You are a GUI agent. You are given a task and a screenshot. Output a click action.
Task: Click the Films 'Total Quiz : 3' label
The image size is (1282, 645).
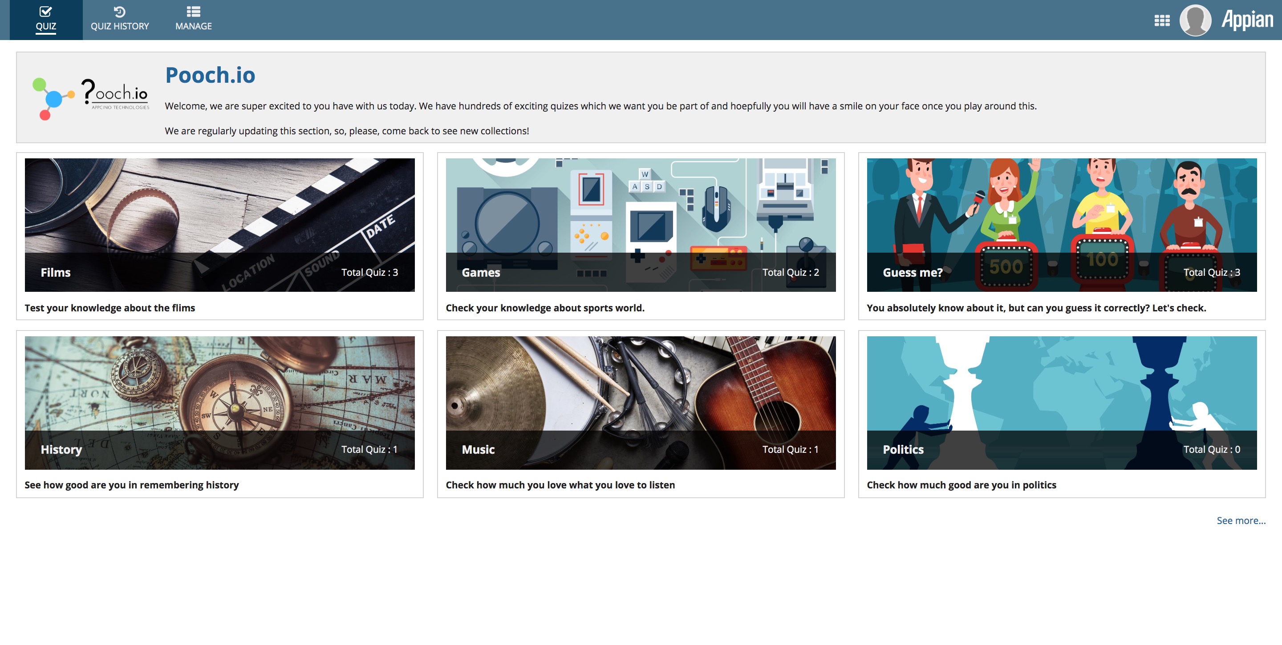tap(369, 272)
